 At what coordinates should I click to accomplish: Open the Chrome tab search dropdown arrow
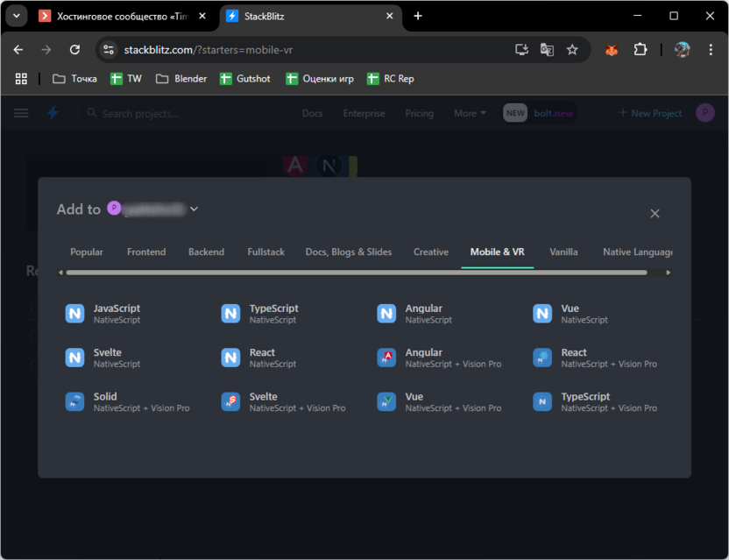pos(16,16)
